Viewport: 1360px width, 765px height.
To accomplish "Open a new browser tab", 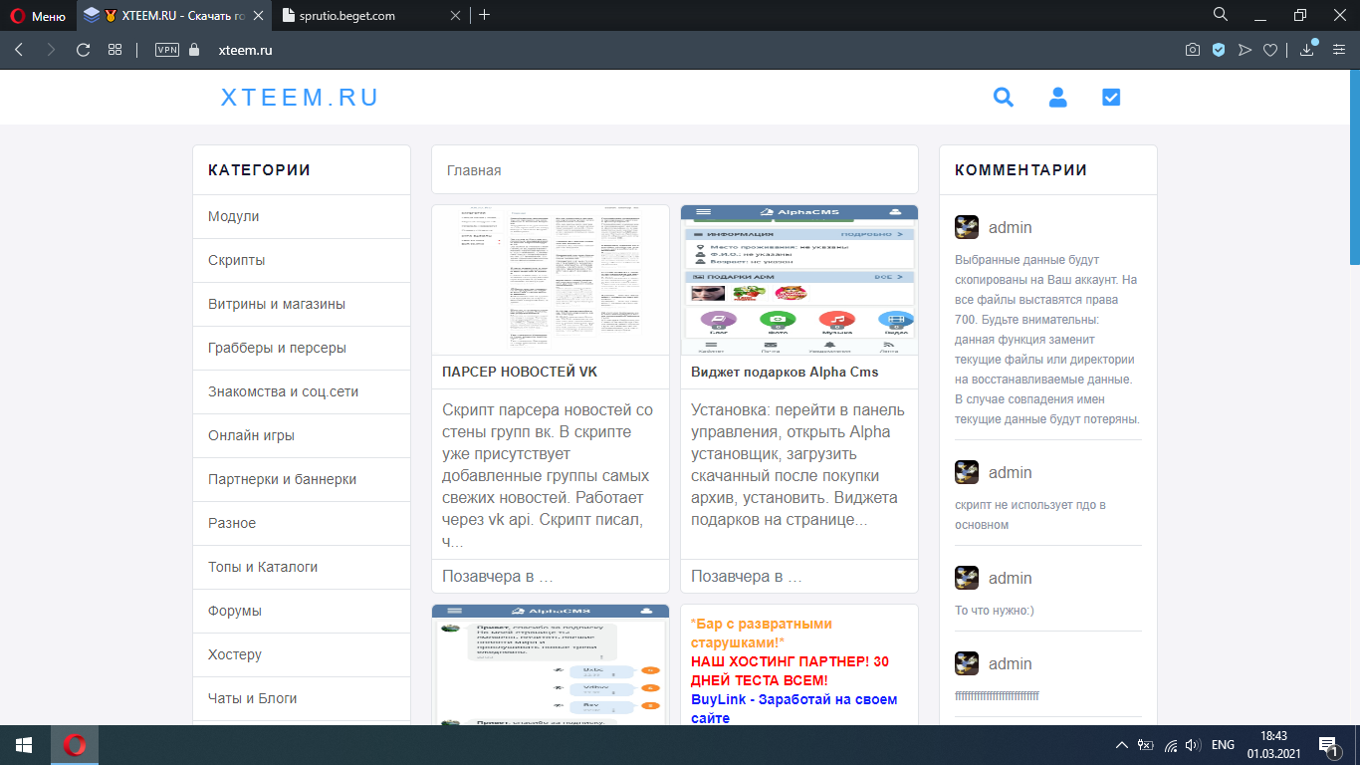I will tap(485, 15).
